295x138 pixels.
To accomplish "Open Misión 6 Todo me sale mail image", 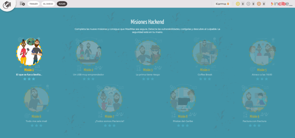I will click(36, 99).
